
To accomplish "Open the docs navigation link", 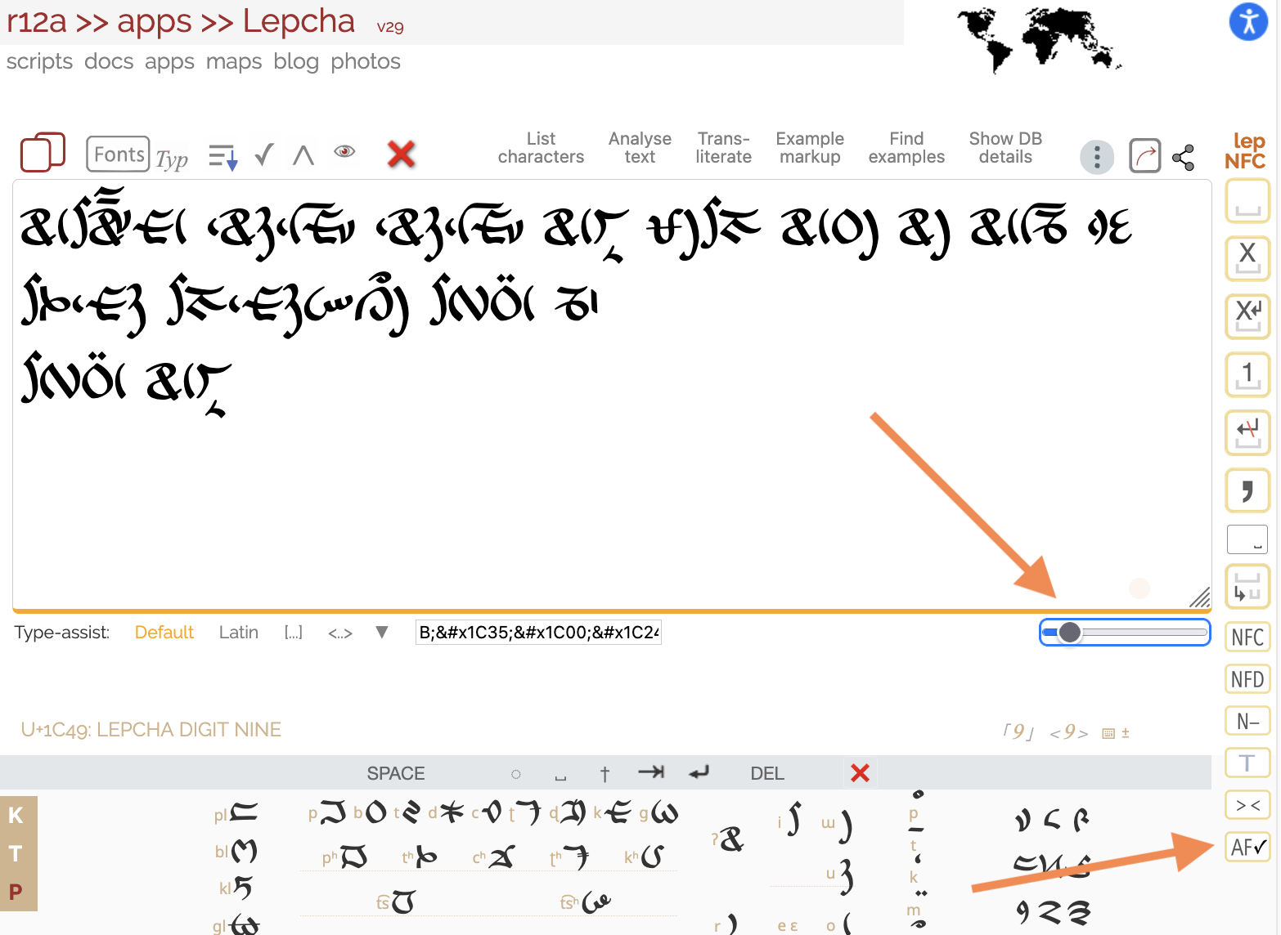I will pyautogui.click(x=109, y=61).
